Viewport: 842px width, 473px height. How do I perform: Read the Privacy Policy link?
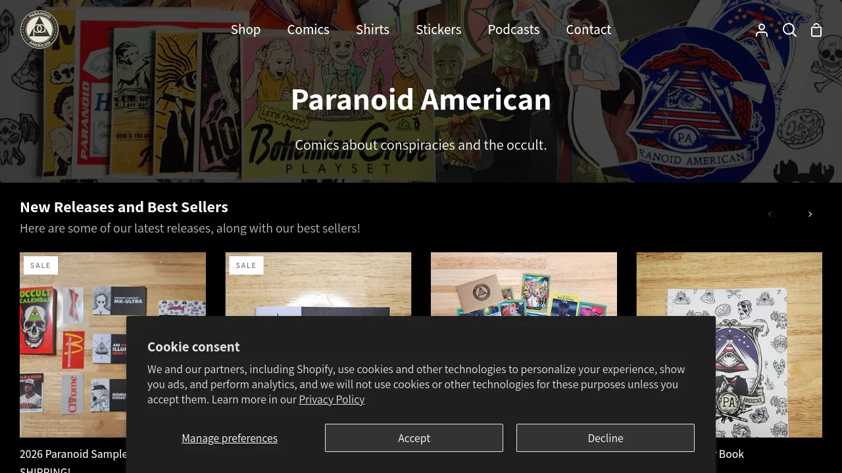pos(332,399)
